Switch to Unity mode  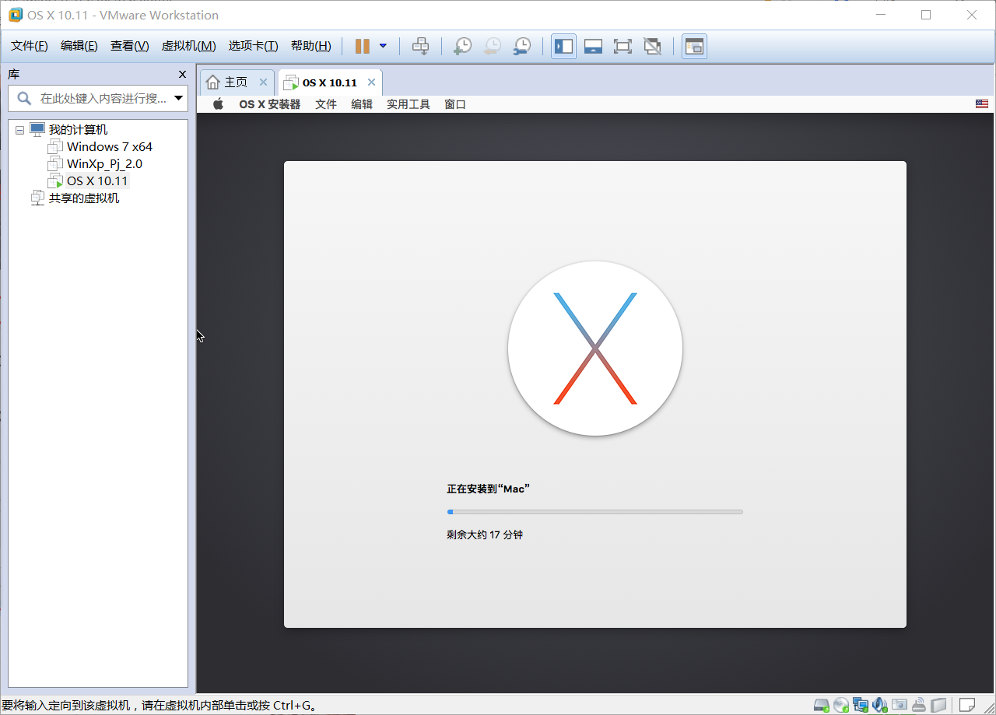652,46
